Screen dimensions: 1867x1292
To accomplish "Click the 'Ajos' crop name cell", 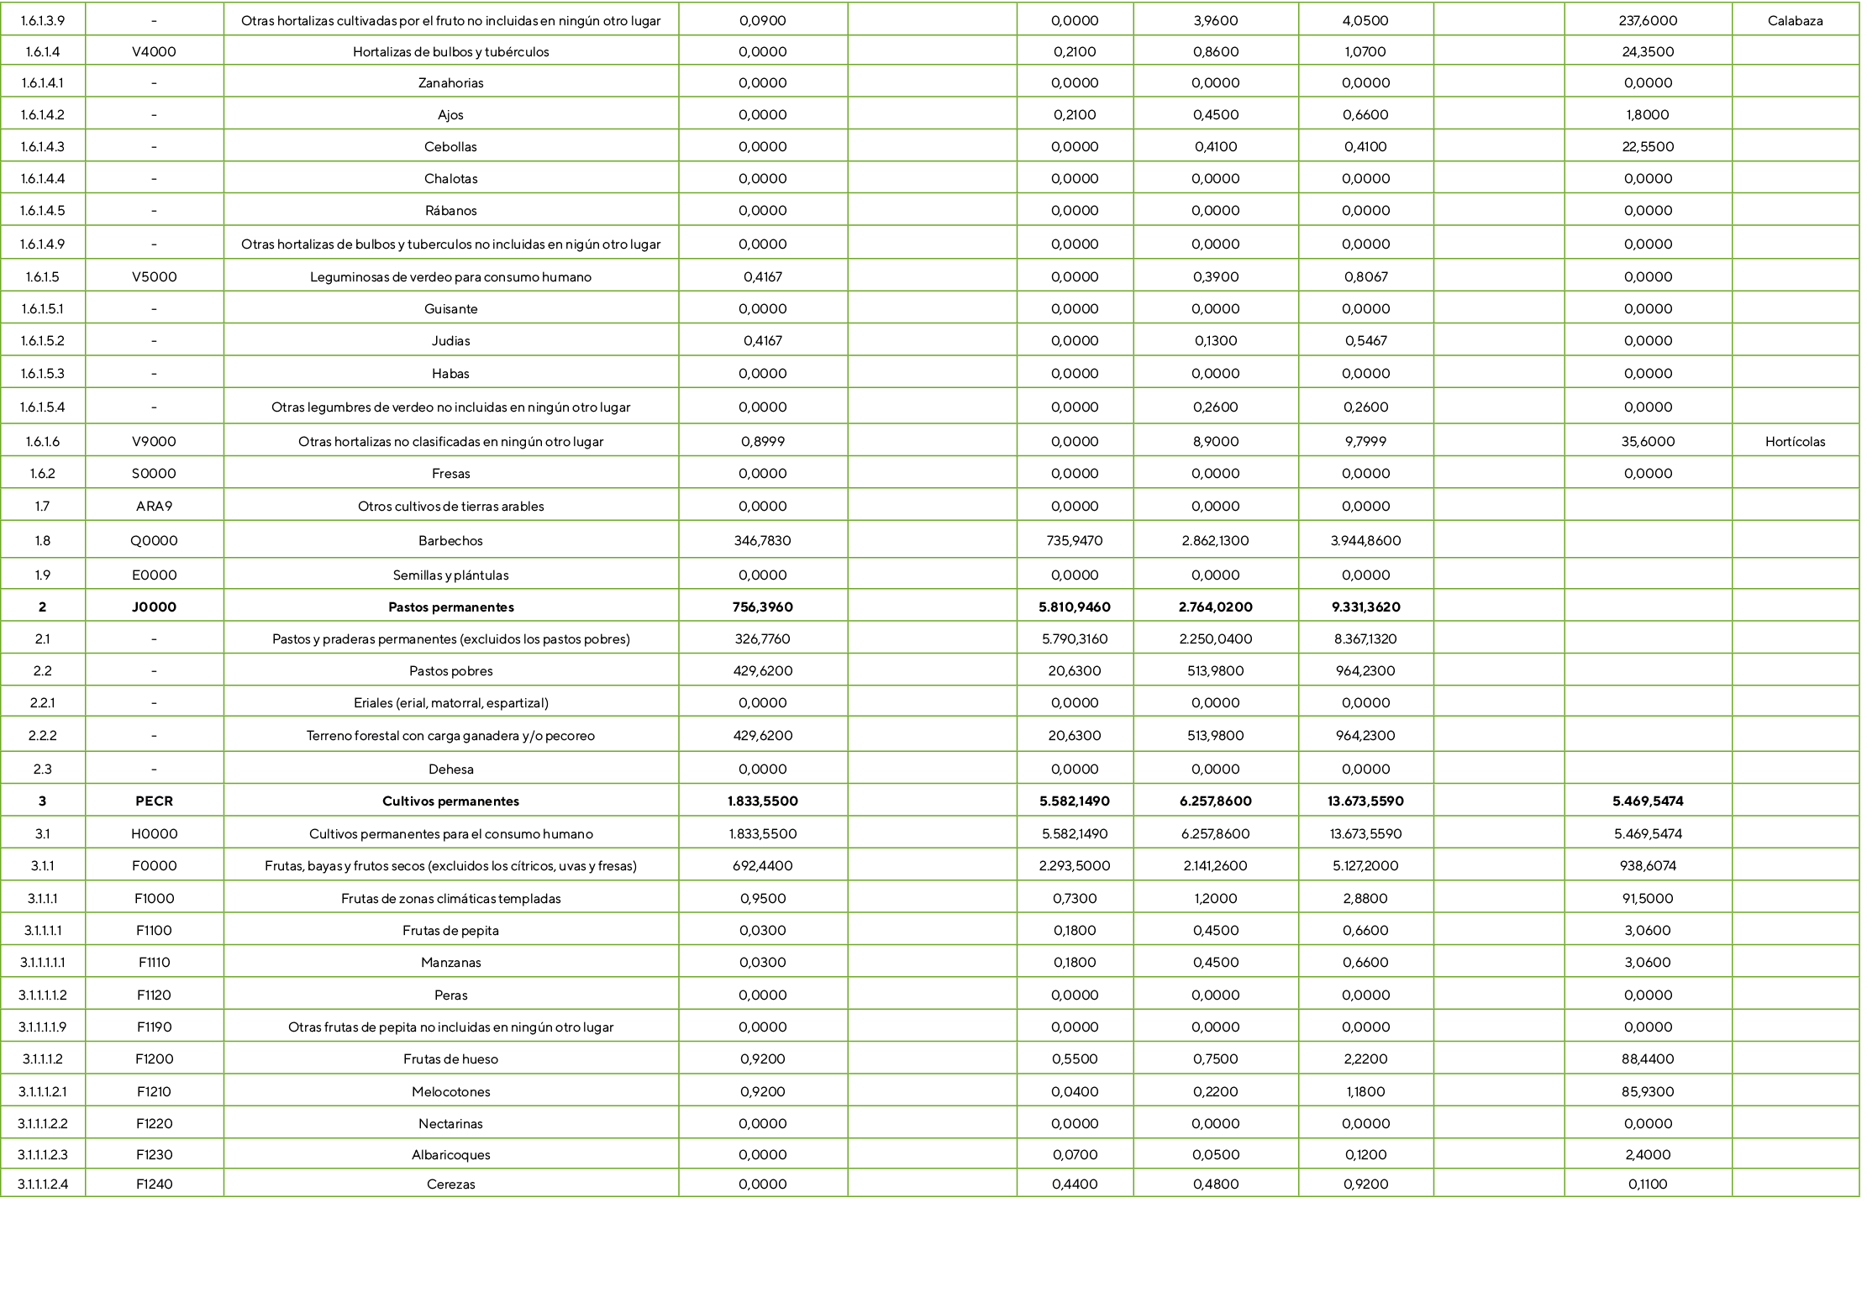I will click(450, 115).
